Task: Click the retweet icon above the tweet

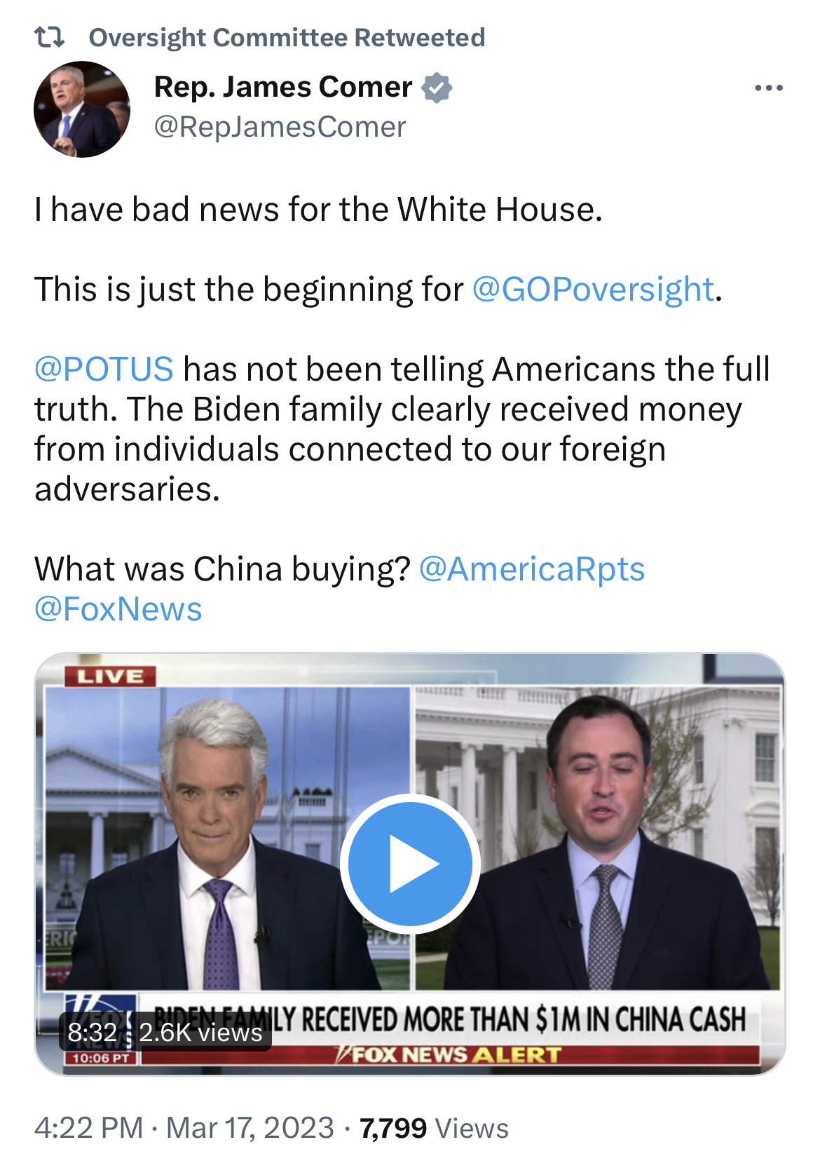Action: [50, 36]
